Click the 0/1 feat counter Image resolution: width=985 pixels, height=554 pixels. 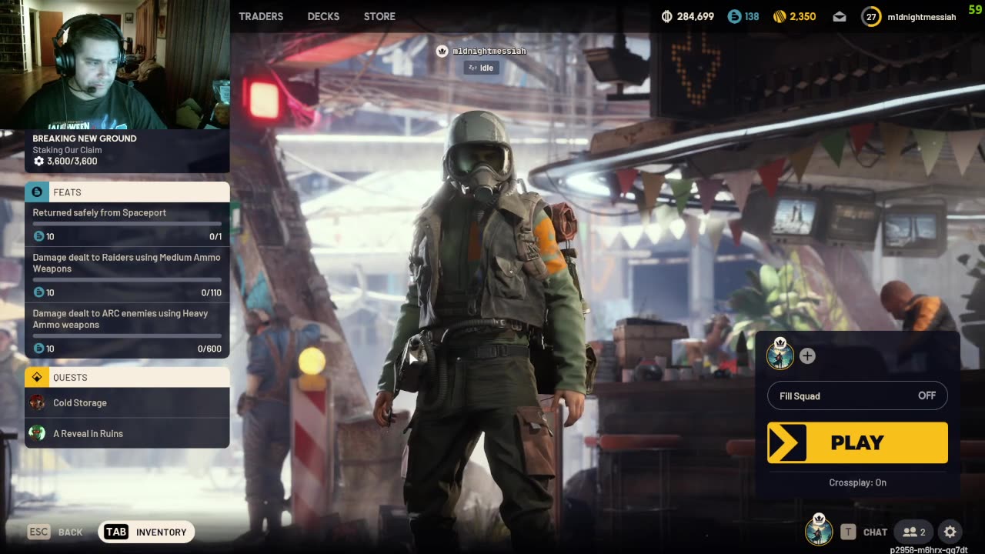[x=215, y=236]
